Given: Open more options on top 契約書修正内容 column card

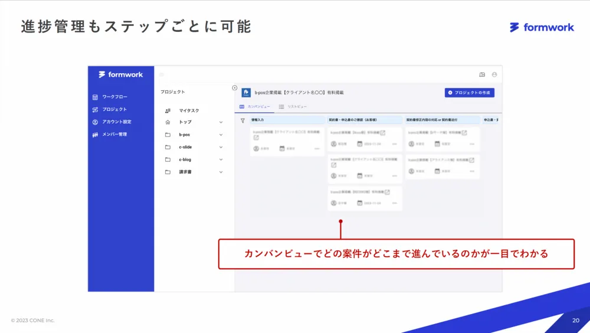Looking at the screenshot, I should tap(472, 144).
